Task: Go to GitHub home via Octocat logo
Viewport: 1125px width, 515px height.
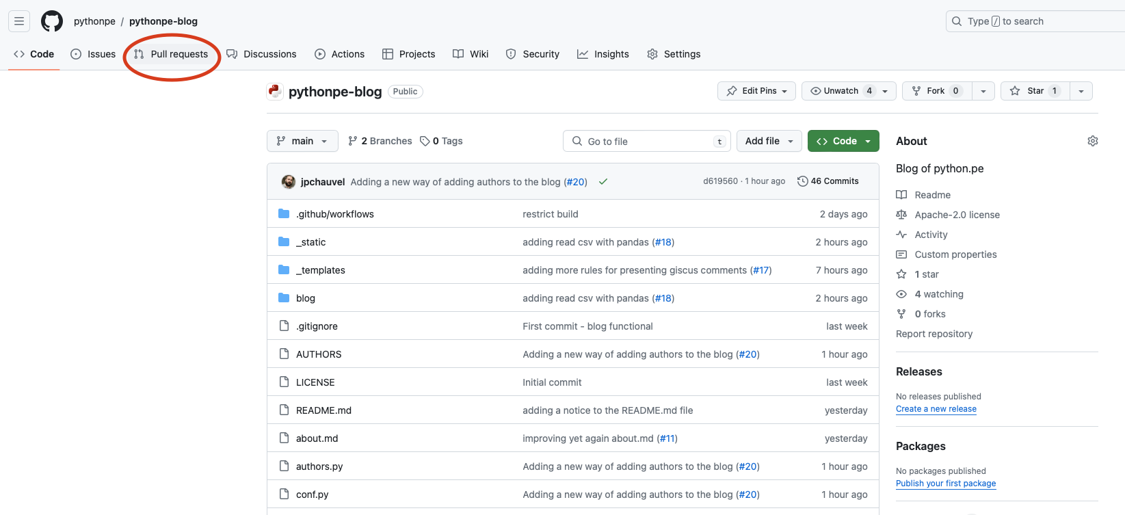Action: pyautogui.click(x=52, y=21)
